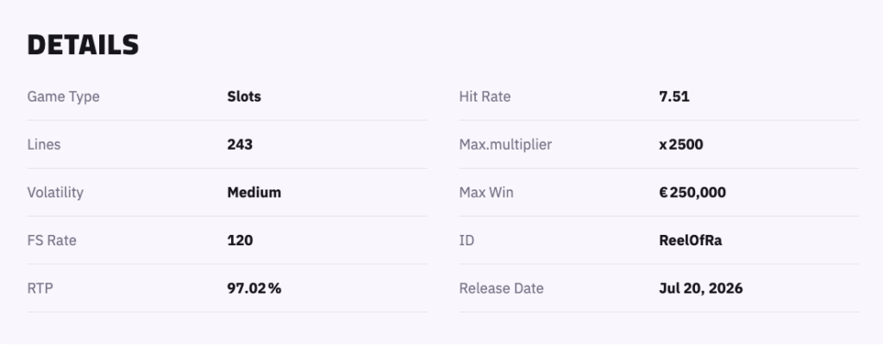Image resolution: width=883 pixels, height=346 pixels.
Task: Select the Hit Rate label
Action: 485,96
